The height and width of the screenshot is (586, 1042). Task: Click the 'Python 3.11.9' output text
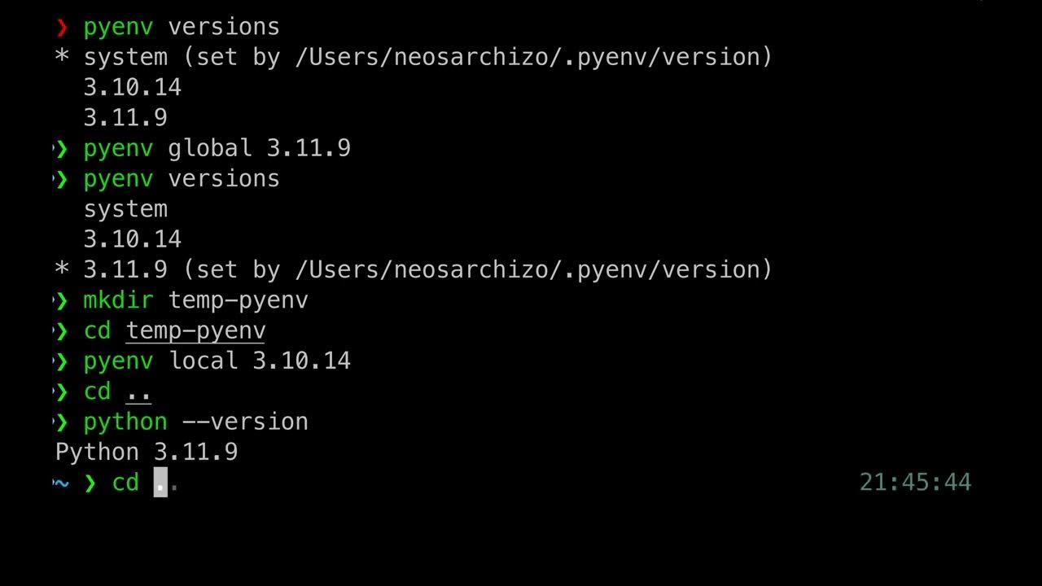click(147, 452)
